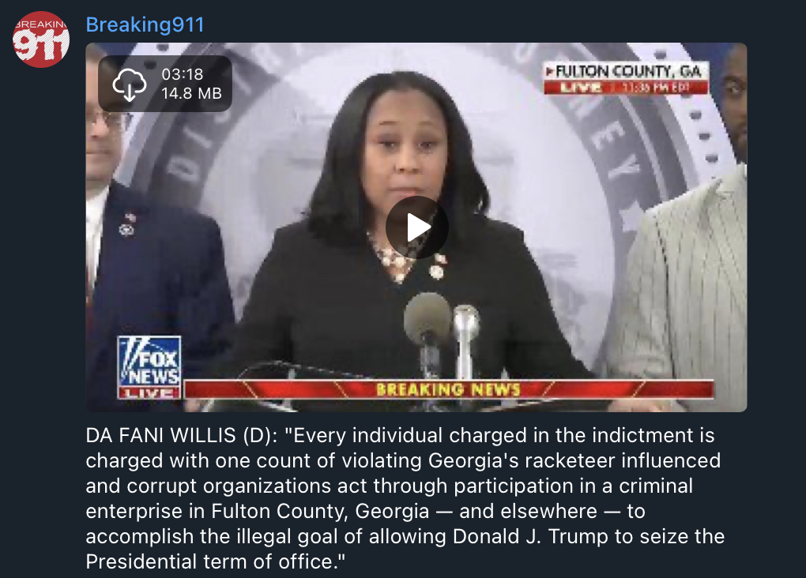Click the Fulton County, Georgia text in the caption

click(320, 511)
